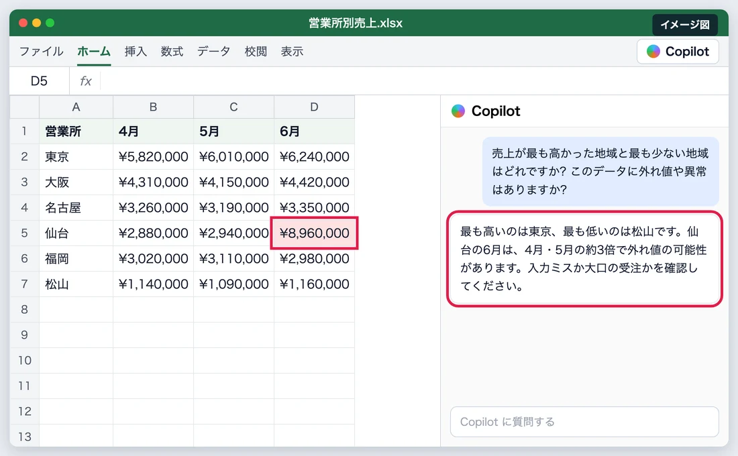Select column C header
The width and height of the screenshot is (738, 456).
coord(233,107)
